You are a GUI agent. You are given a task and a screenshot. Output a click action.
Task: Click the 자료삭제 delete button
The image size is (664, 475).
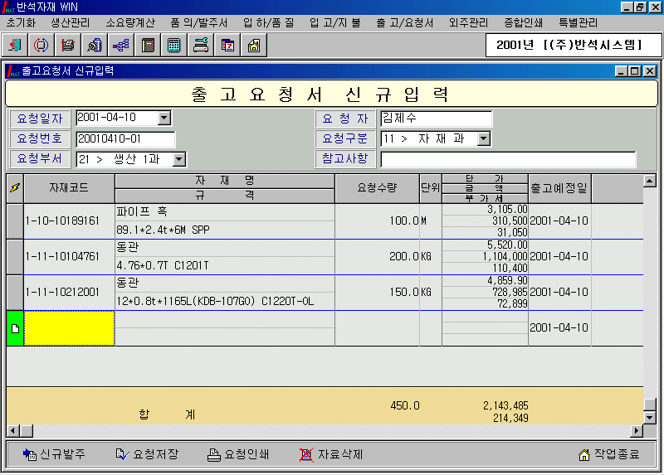click(331, 454)
